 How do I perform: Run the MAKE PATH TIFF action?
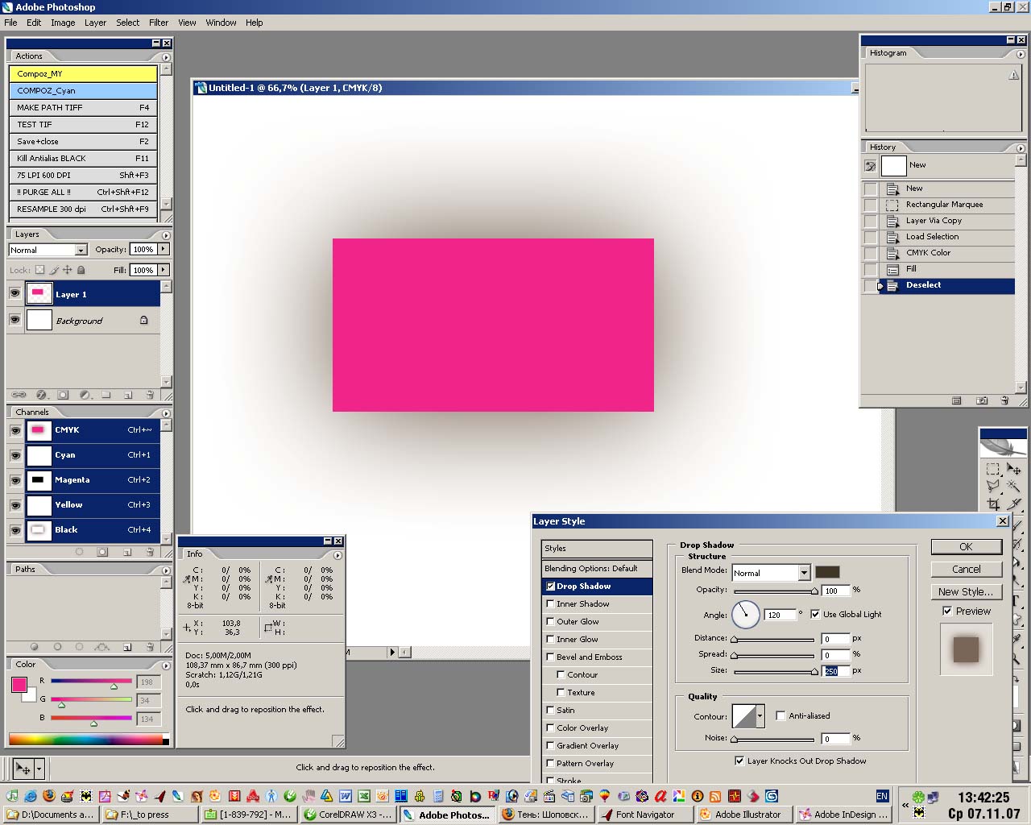coord(83,107)
